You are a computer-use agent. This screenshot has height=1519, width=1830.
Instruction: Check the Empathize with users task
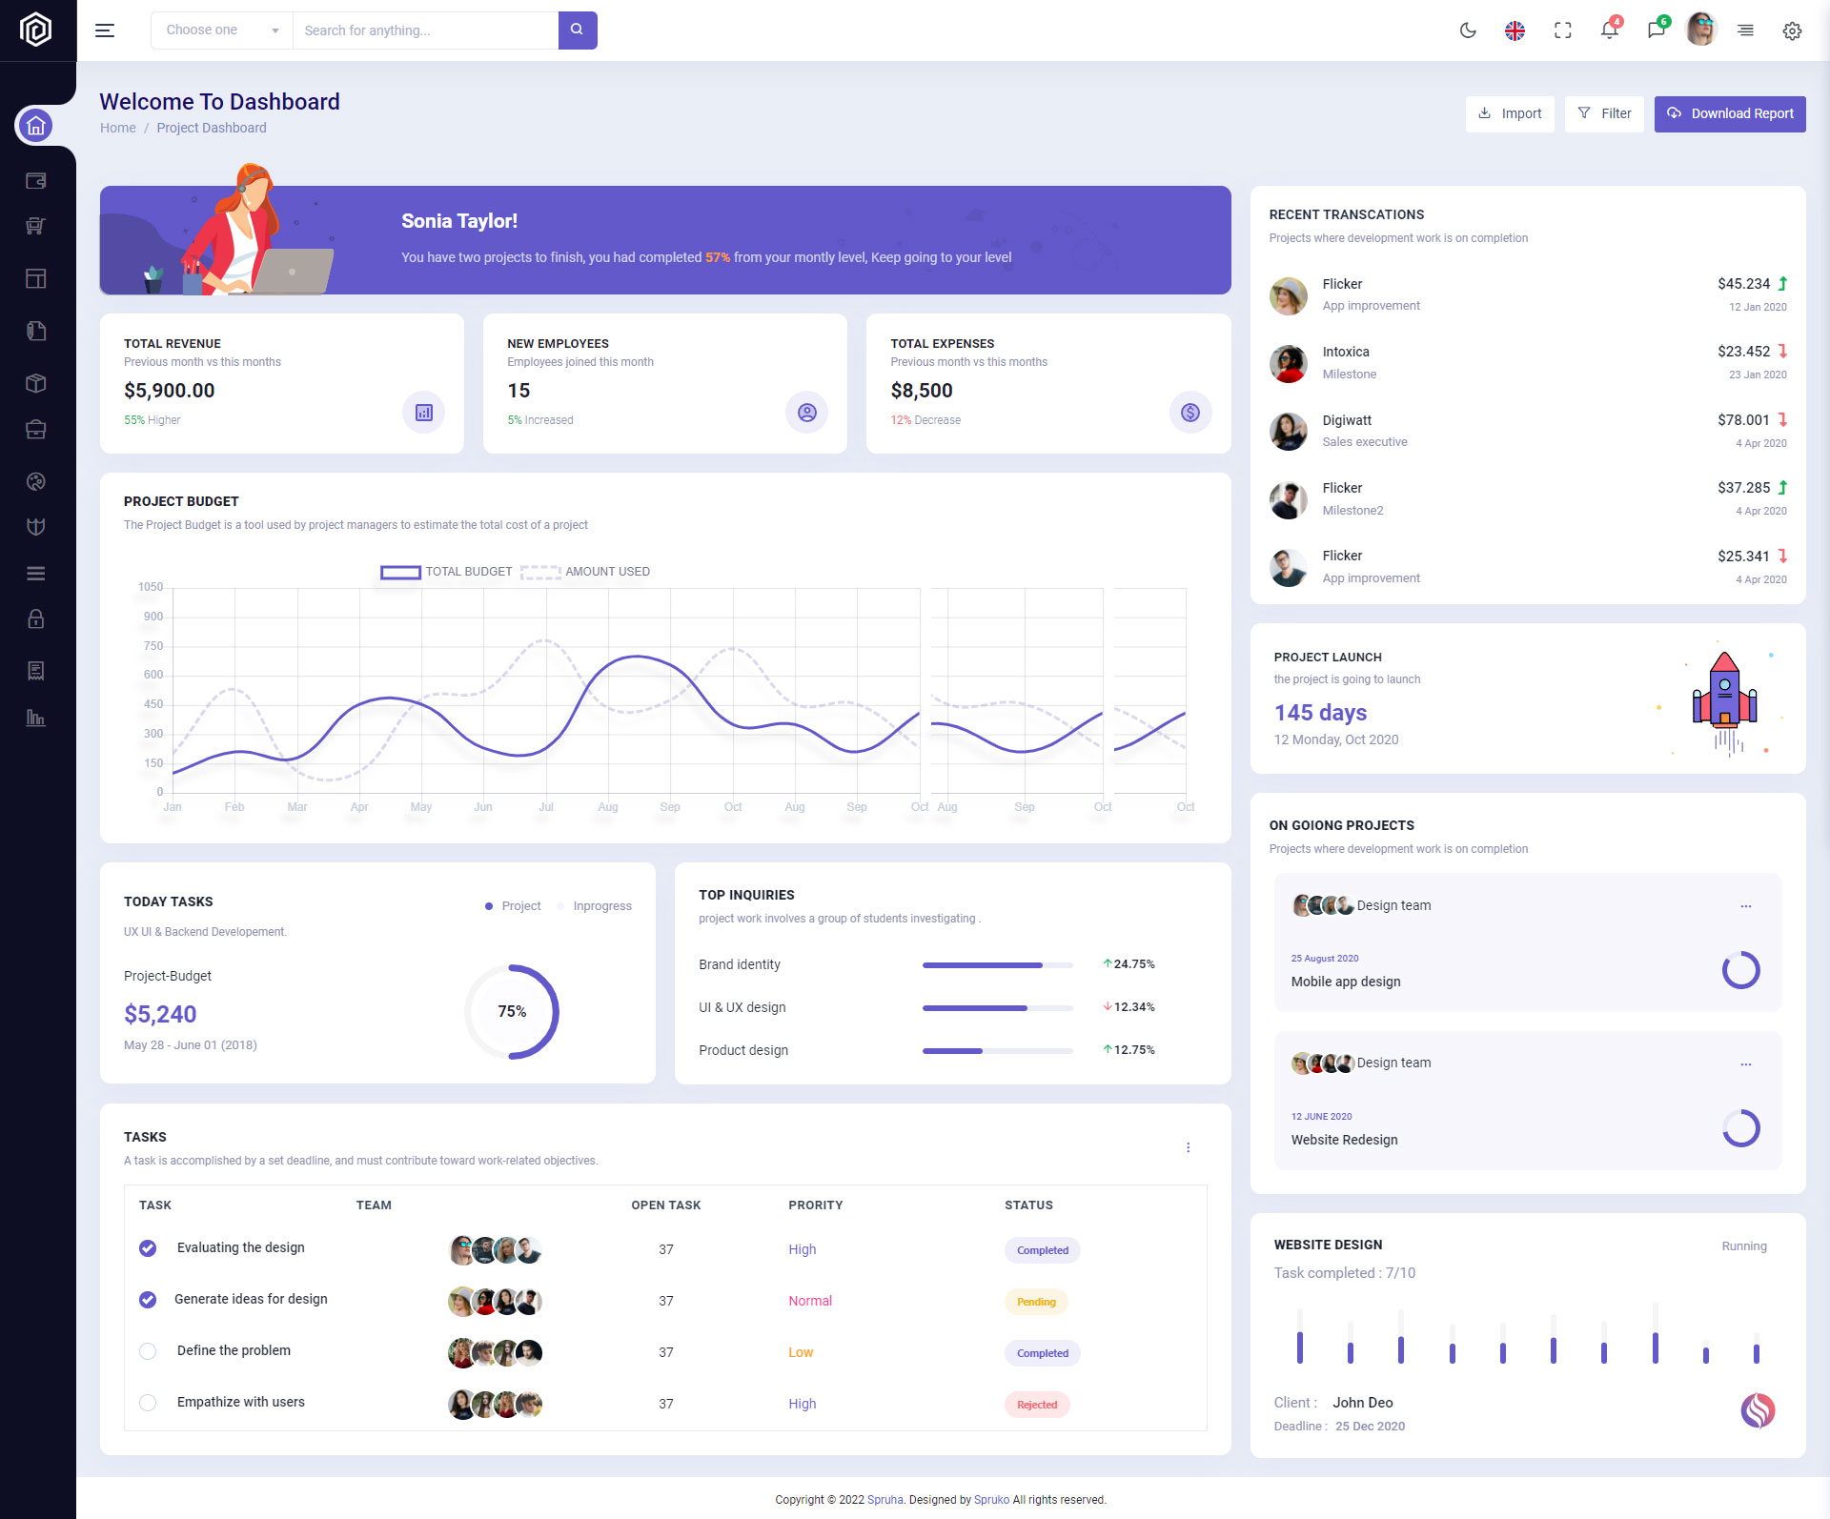[x=148, y=1403]
